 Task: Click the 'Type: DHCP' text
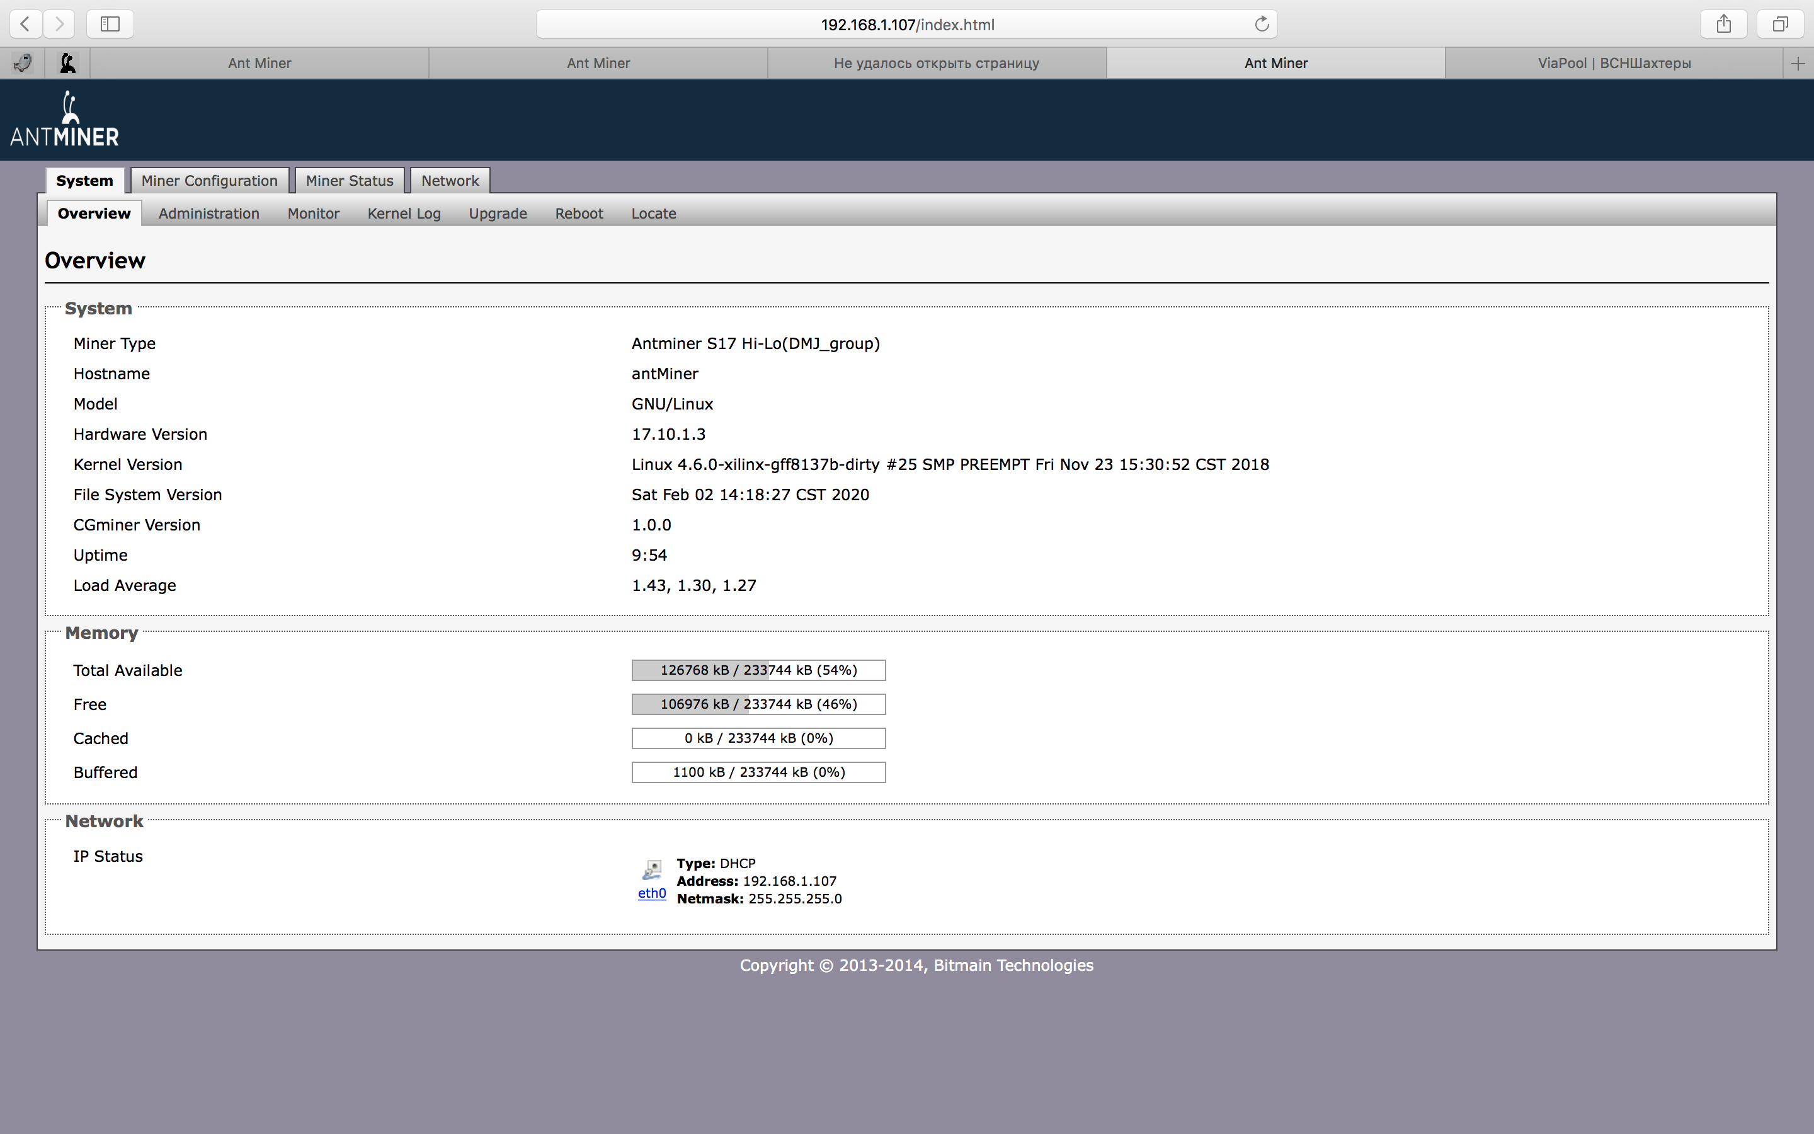tap(716, 863)
